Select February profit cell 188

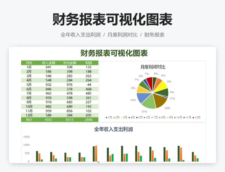coord(89,71)
